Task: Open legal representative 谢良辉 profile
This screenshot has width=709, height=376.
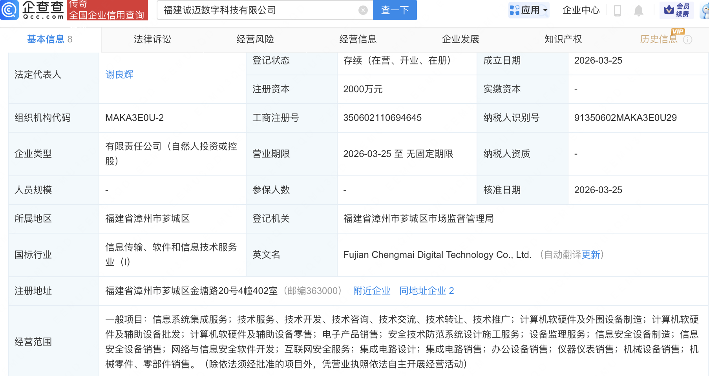Action: (119, 74)
